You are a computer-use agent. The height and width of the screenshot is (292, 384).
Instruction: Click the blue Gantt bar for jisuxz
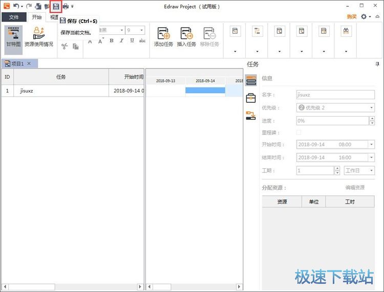205,91
